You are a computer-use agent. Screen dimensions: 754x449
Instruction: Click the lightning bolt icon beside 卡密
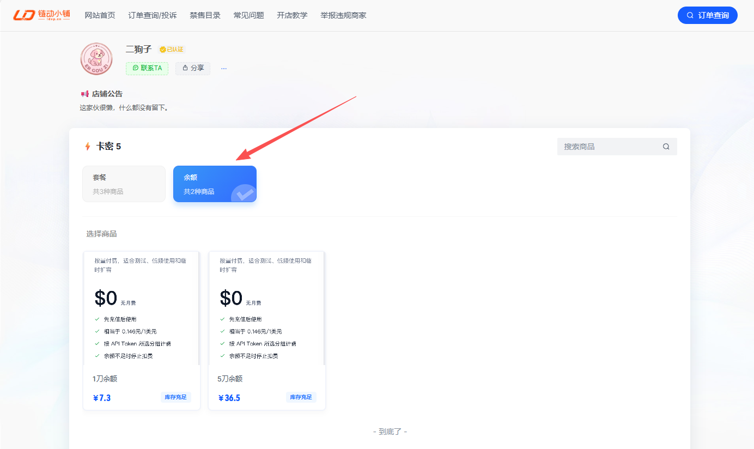[x=87, y=147]
